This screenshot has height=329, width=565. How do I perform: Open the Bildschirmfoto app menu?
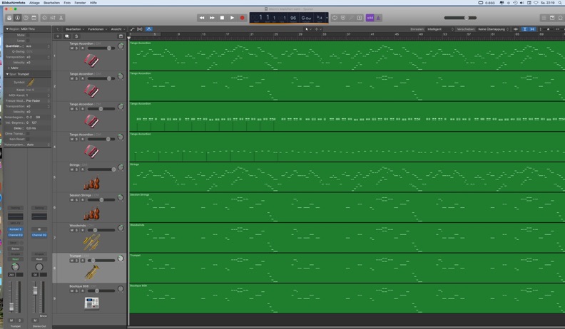(x=14, y=3)
